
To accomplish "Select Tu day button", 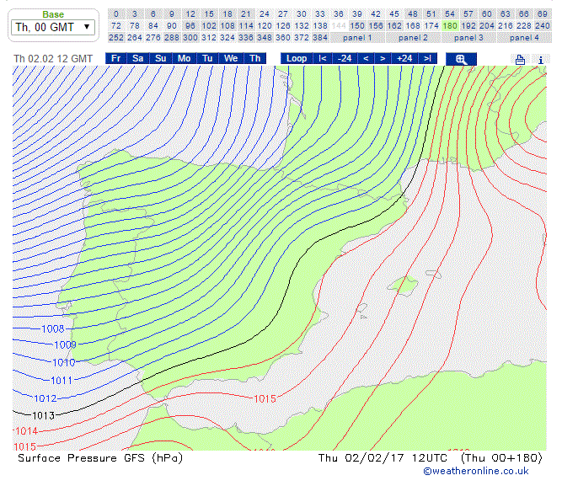I will click(x=207, y=58).
